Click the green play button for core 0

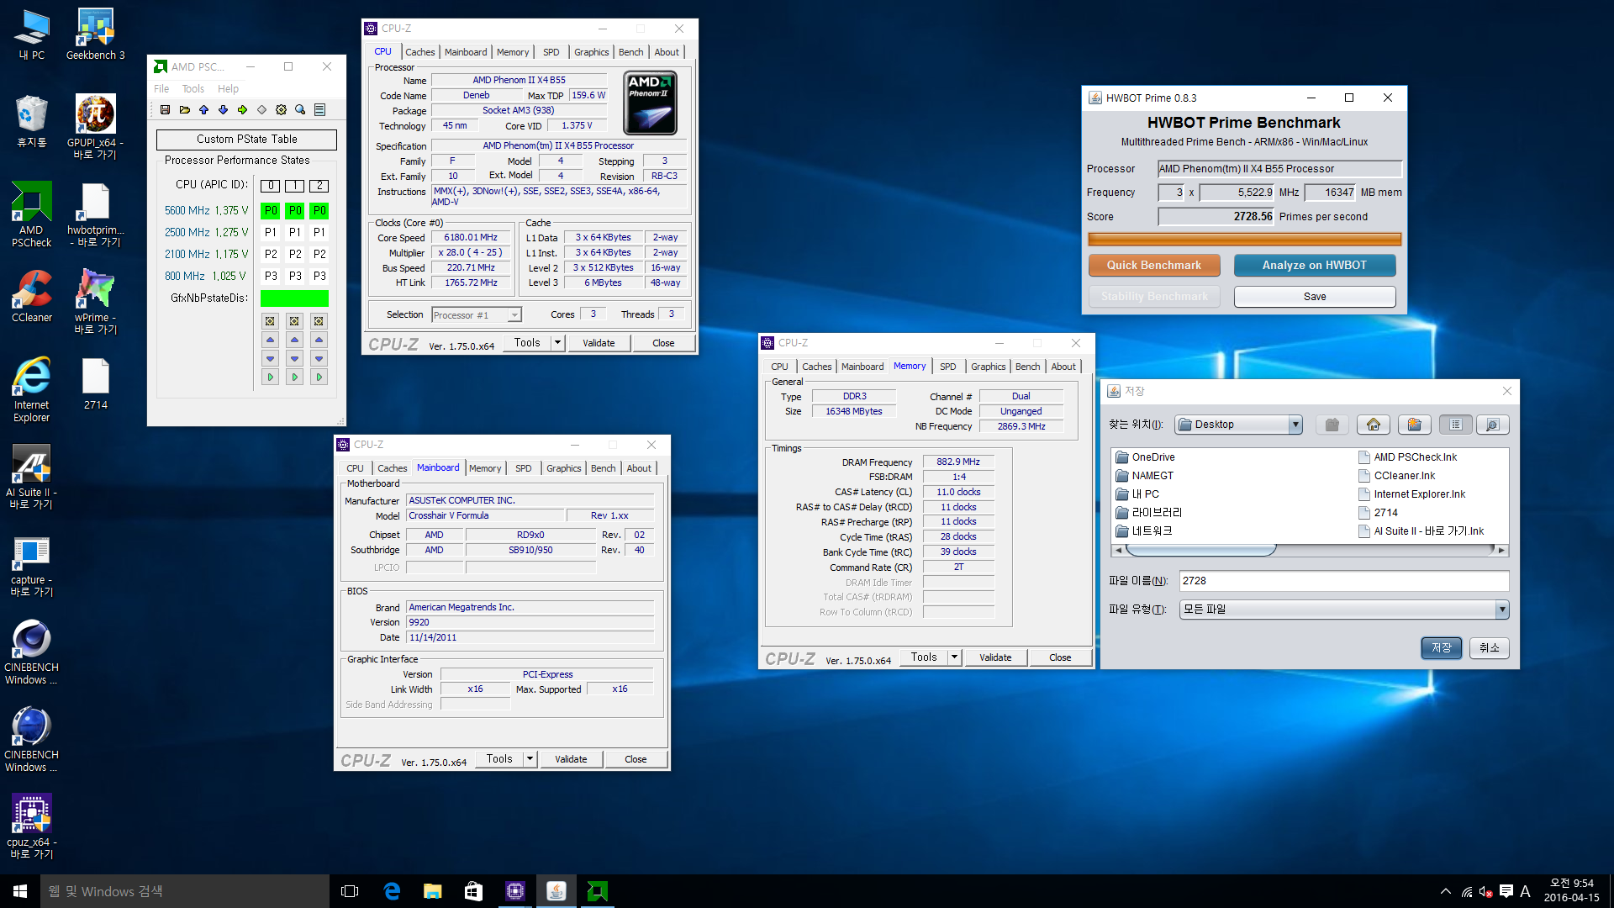[270, 377]
